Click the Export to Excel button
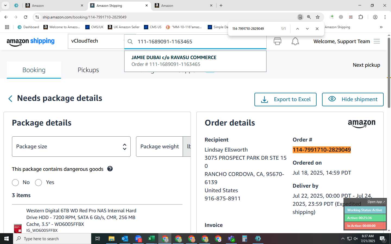The height and width of the screenshot is (244, 391). tap(285, 99)
